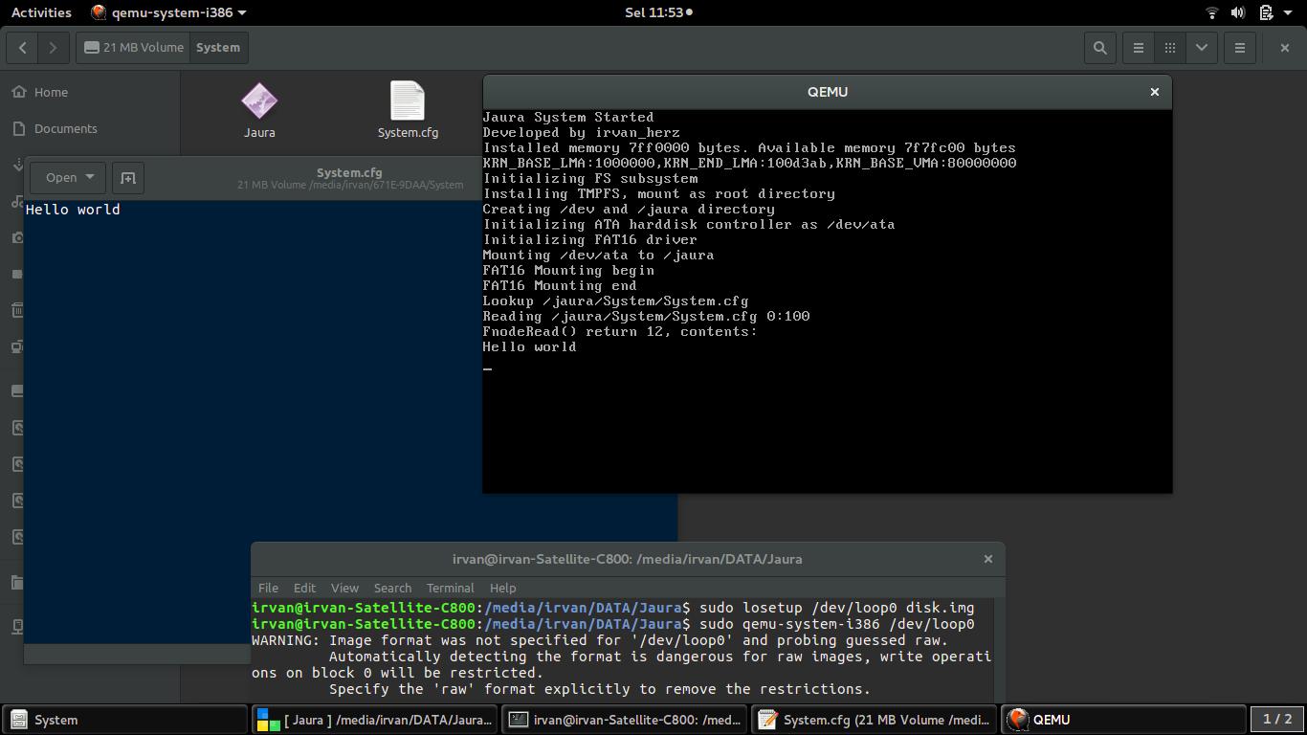
Task: Click the Documents icon in sidebar
Action: (18, 128)
